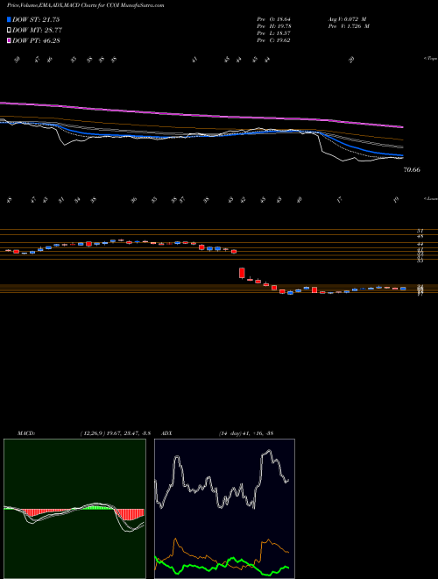Click the 'Pre O: 18.64' open value
Screen dimensions: 438x579
point(274,19)
